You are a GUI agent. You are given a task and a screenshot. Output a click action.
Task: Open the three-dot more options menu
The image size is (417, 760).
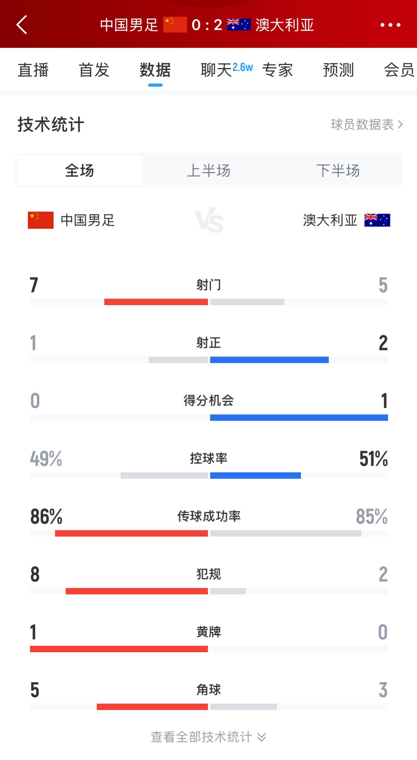click(390, 25)
